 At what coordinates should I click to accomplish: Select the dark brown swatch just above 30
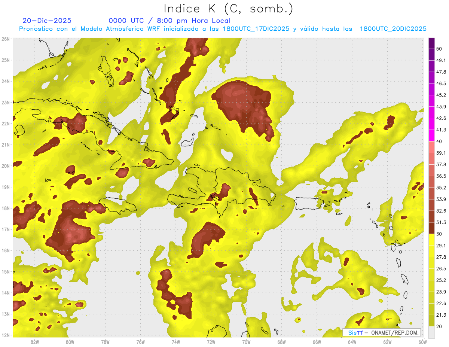[431, 228]
